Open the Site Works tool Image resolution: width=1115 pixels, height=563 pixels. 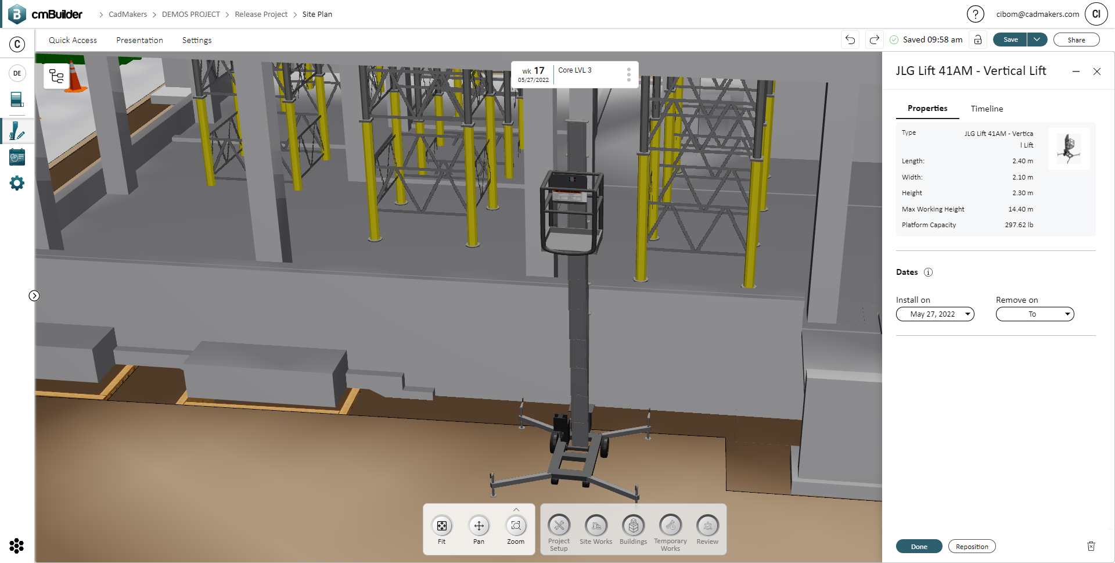point(596,530)
